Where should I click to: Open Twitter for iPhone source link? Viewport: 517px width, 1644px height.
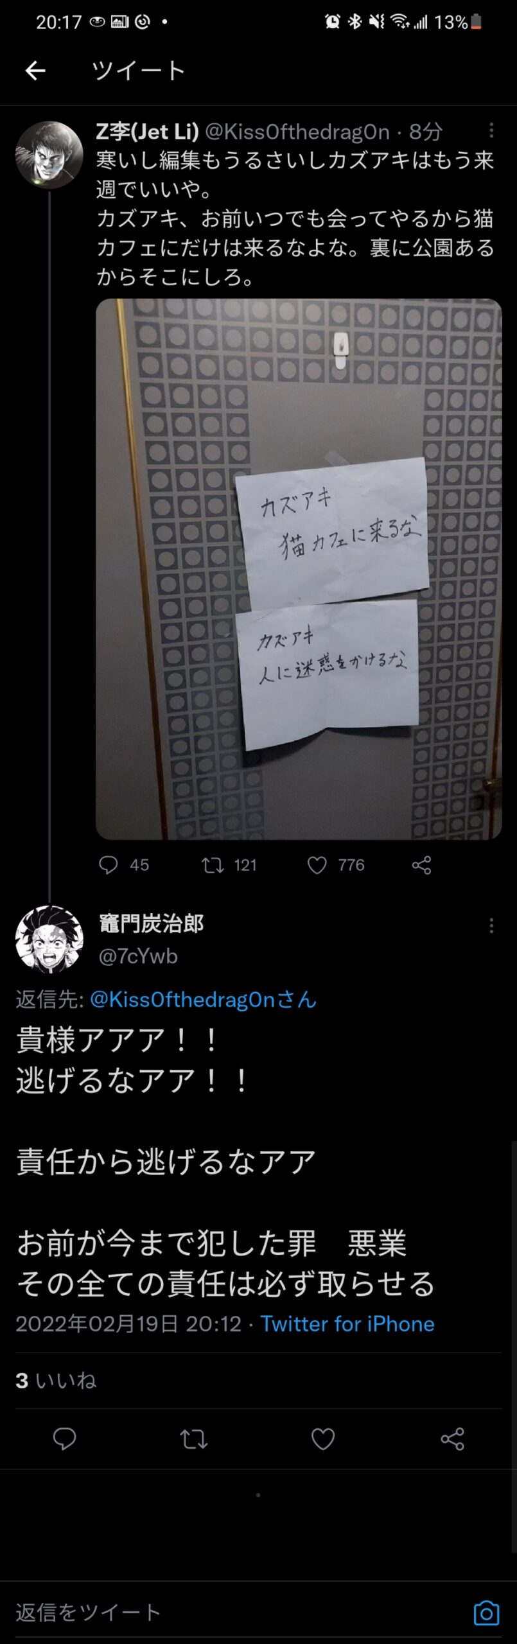coord(347,1324)
